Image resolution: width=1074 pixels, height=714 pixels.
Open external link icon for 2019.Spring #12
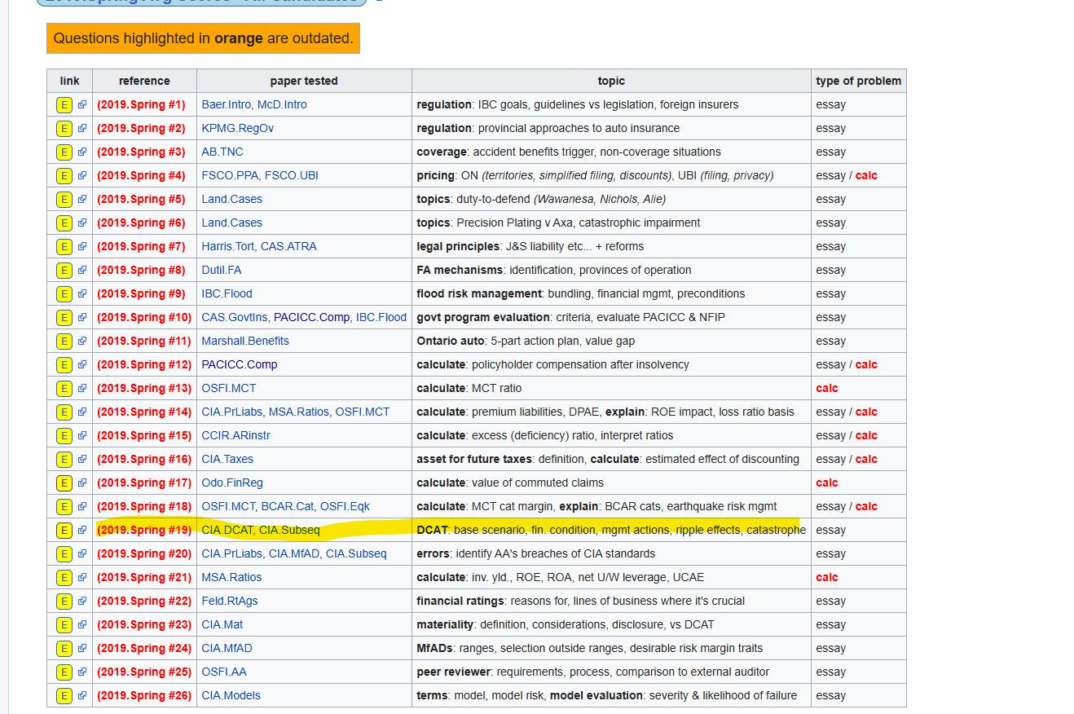[x=82, y=364]
